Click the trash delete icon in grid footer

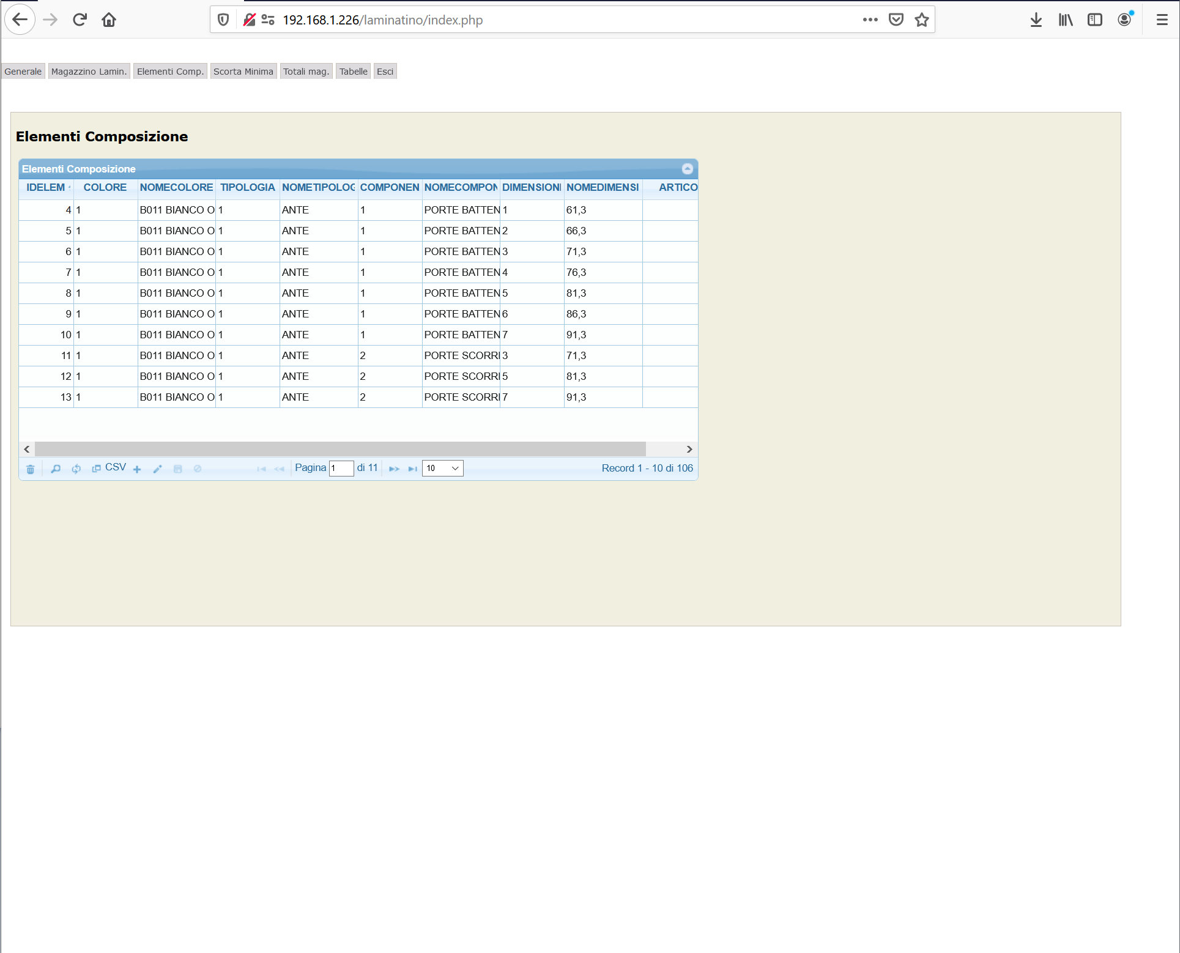click(31, 469)
